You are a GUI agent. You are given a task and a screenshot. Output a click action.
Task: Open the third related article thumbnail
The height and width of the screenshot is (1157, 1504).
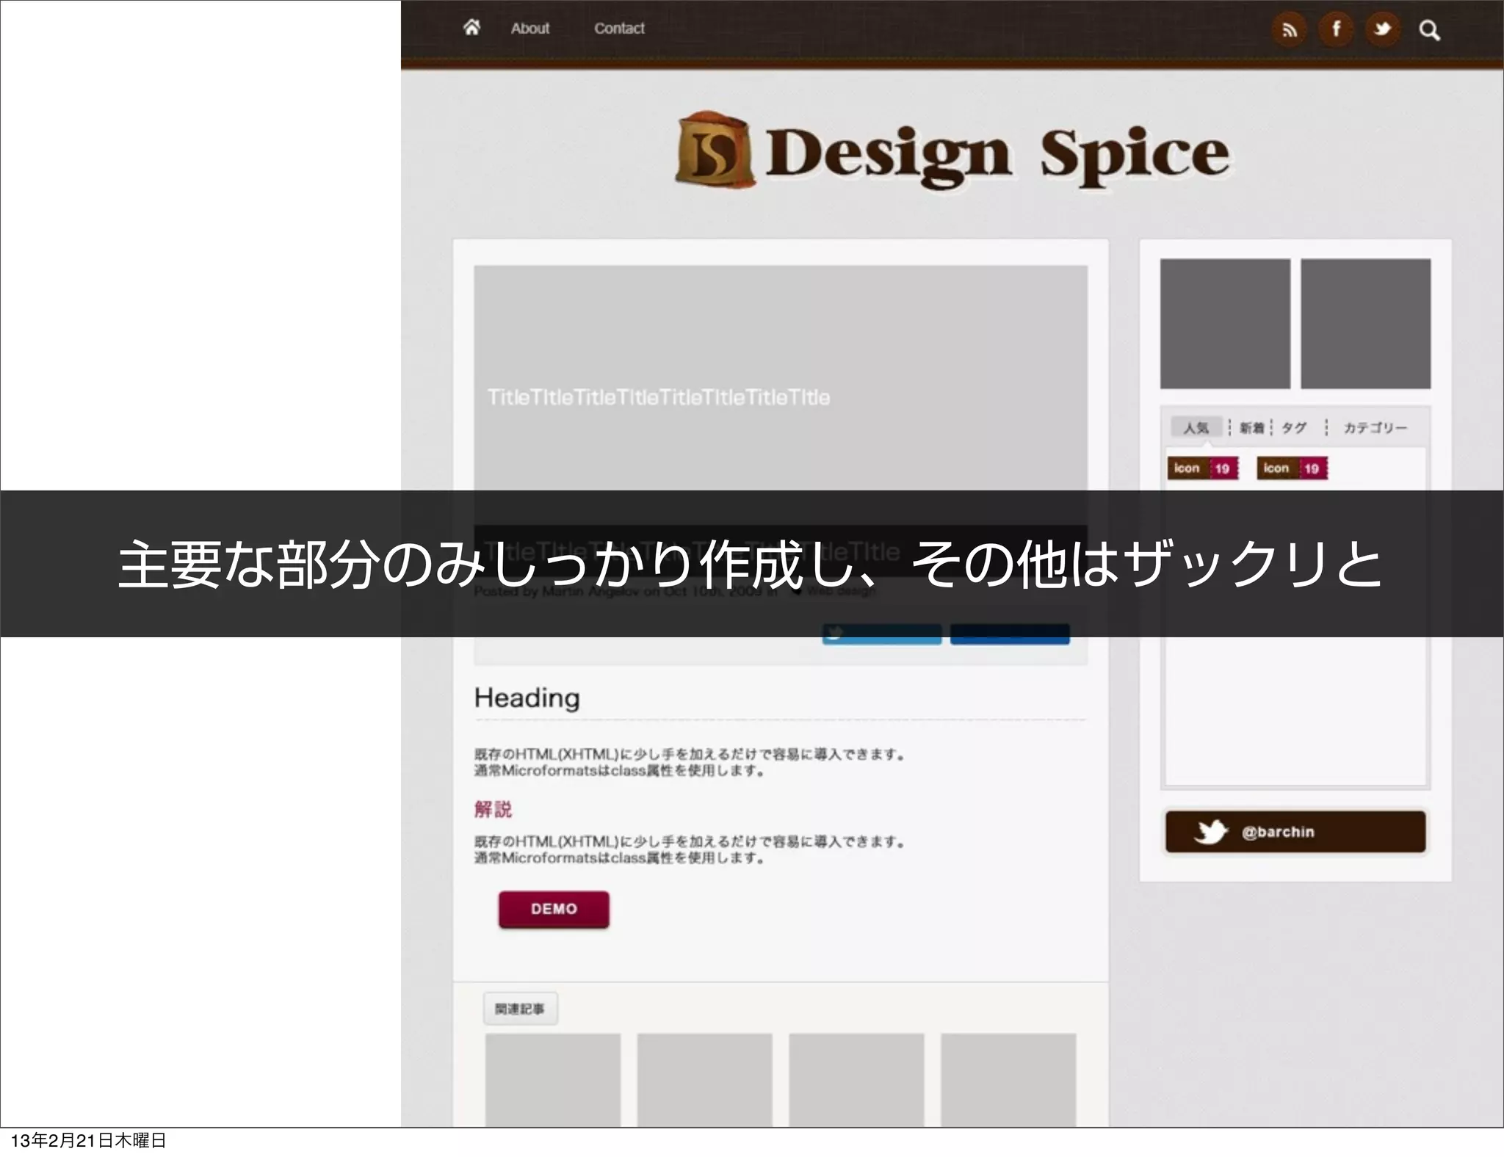(x=856, y=1080)
